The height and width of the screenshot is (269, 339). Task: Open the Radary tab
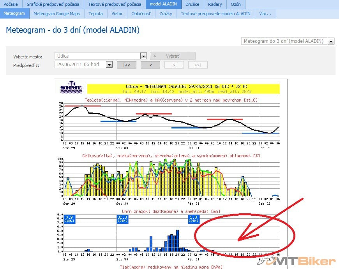(x=215, y=4)
